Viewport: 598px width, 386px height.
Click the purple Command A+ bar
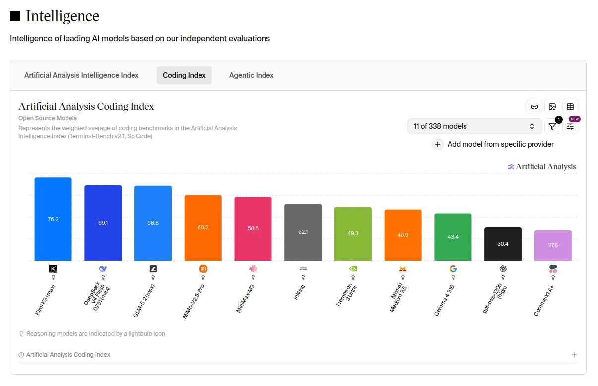click(553, 245)
